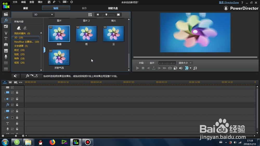The image size is (260, 146).
Task: Toggle the 3D preview mode icon
Action: (x=186, y=68)
